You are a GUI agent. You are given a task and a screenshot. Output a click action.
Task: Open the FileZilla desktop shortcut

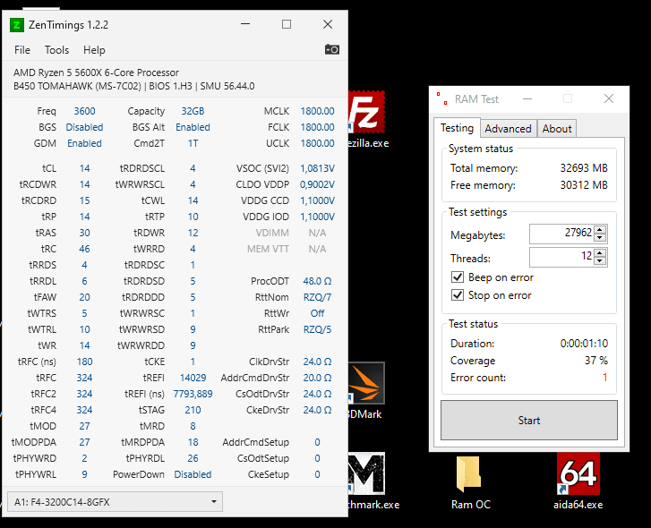[x=367, y=112]
